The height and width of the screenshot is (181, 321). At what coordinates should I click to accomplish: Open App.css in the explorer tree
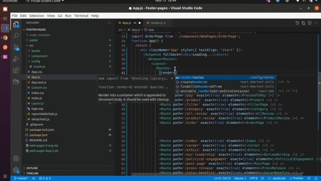[37, 72]
